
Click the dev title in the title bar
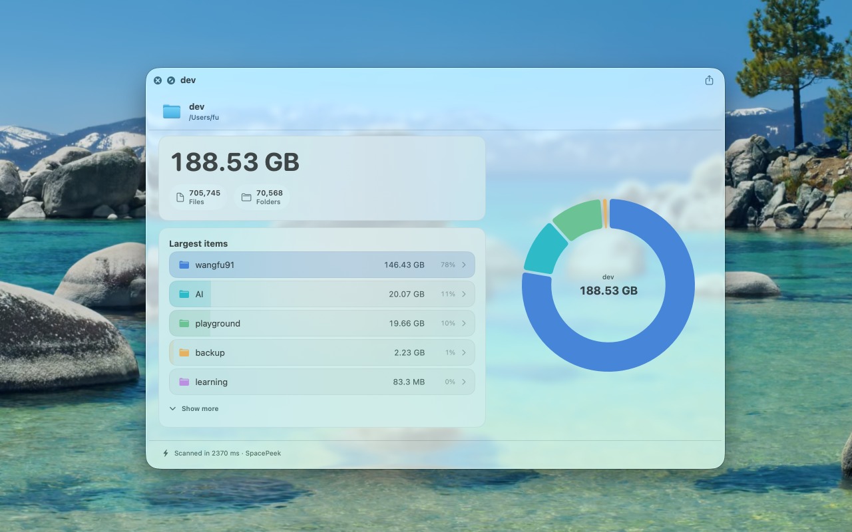pyautogui.click(x=188, y=80)
